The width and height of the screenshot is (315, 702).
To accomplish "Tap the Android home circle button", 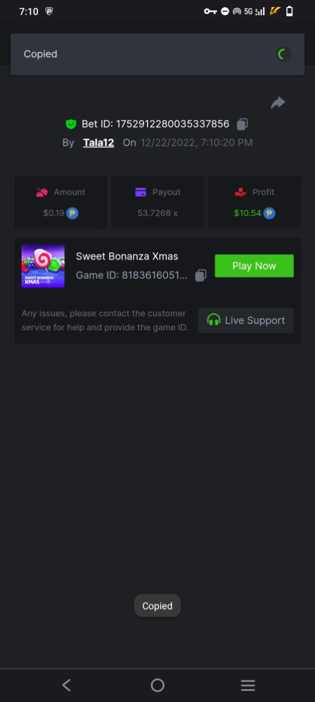I will [x=158, y=685].
